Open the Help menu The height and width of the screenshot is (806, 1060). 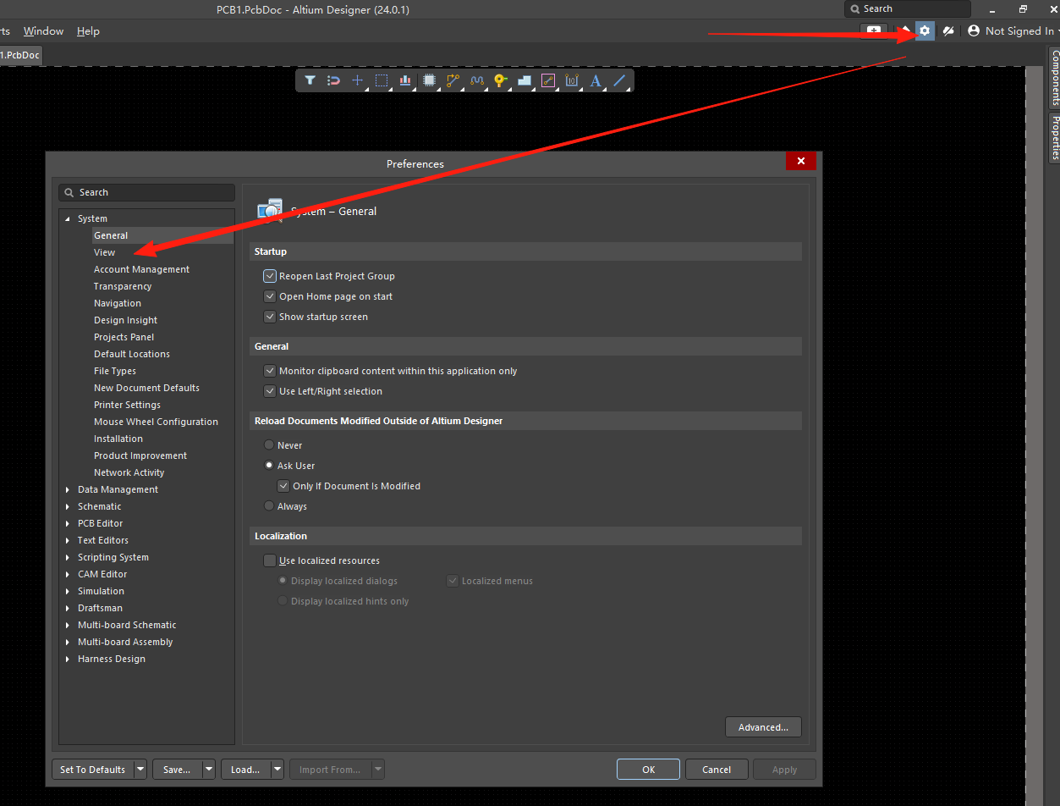point(88,31)
